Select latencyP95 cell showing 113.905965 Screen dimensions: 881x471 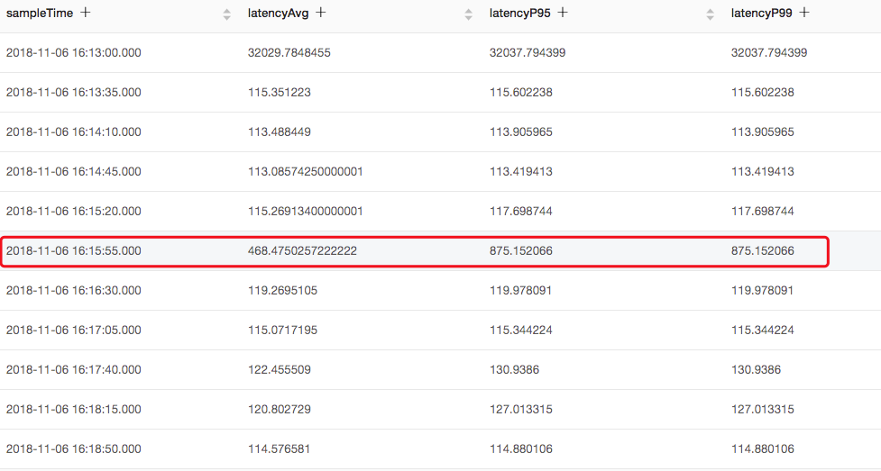(x=521, y=131)
